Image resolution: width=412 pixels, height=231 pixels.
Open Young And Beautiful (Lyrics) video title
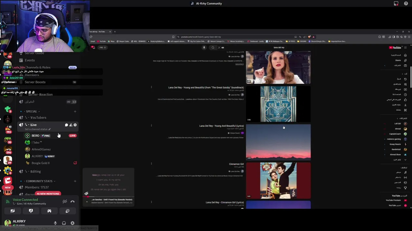(x=221, y=126)
